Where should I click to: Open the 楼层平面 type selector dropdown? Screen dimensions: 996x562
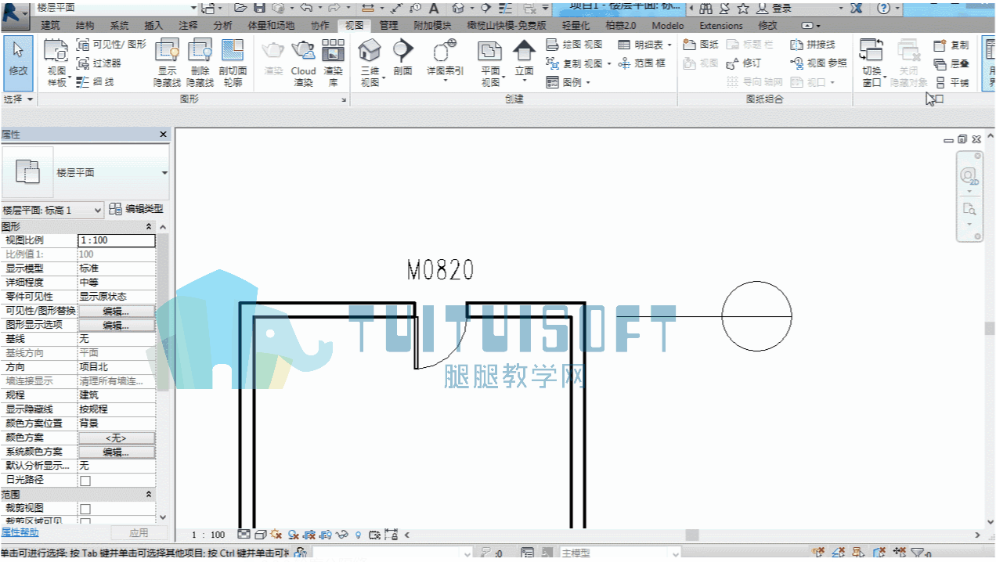tap(164, 173)
